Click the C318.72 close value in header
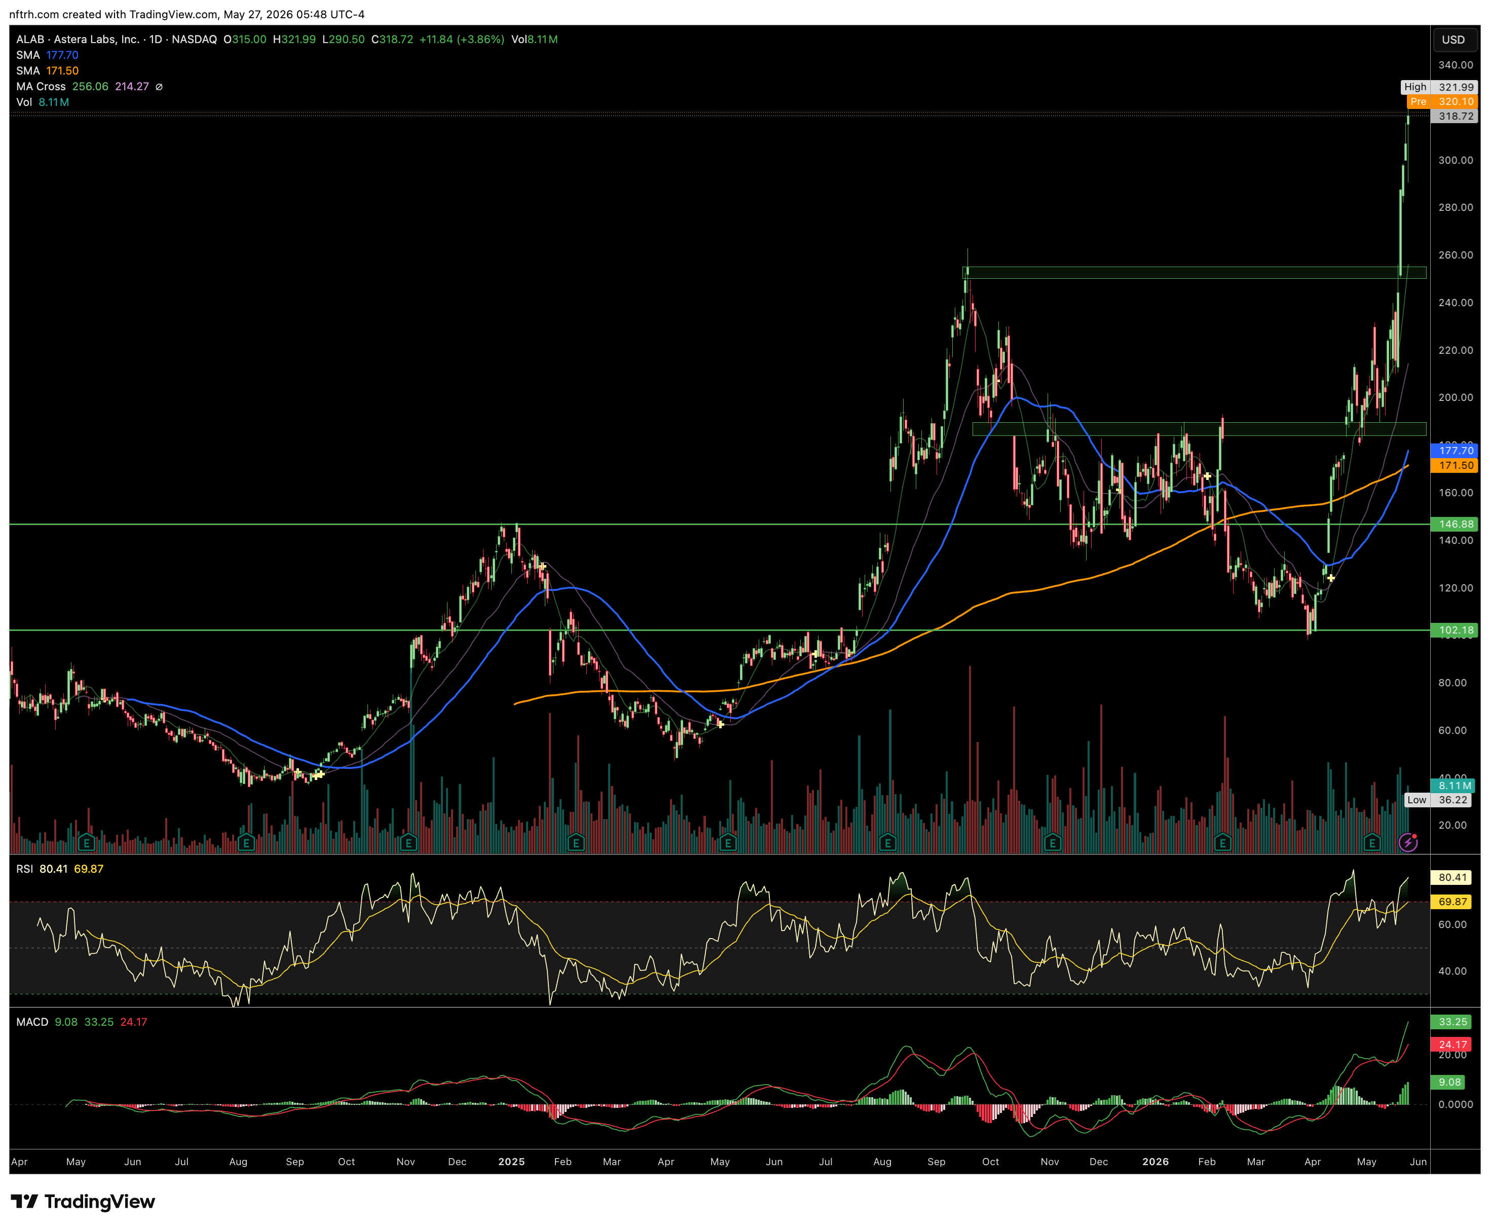Screen dimensions: 1490x1229 pyautogui.click(x=392, y=39)
